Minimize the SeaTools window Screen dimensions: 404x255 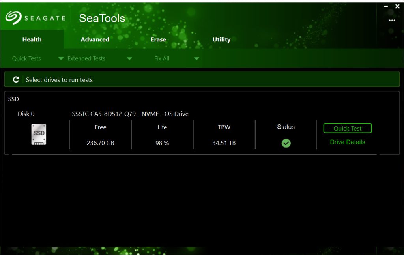point(386,6)
